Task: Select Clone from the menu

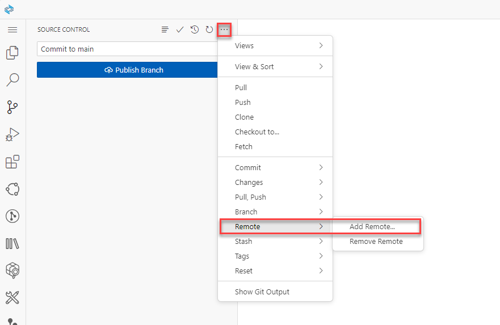Action: pyautogui.click(x=275, y=117)
